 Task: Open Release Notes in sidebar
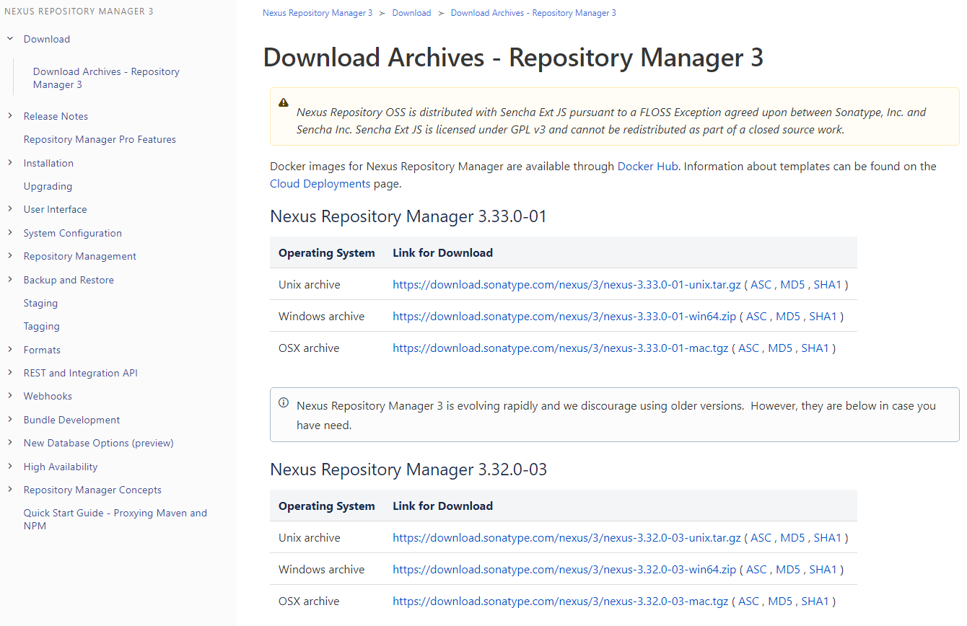(56, 116)
